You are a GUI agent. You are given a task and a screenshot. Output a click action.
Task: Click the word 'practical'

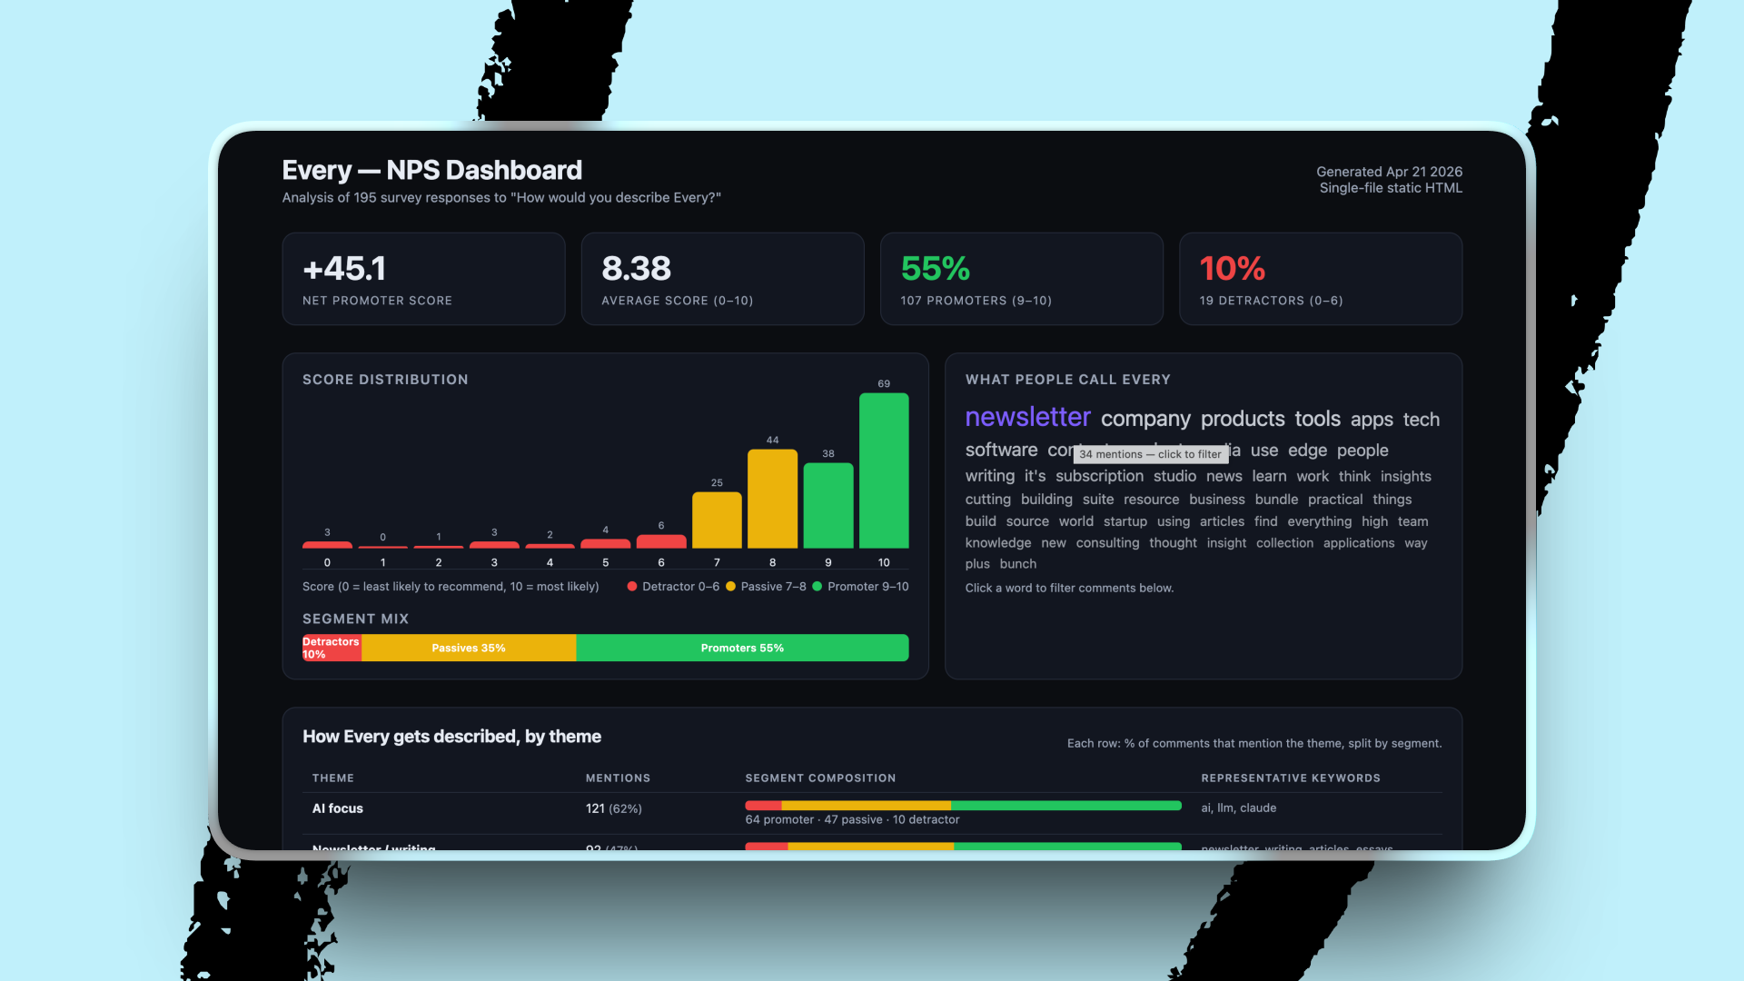1335,500
